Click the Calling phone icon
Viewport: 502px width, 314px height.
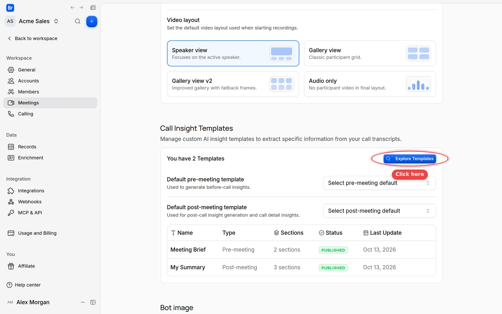[x=11, y=114]
